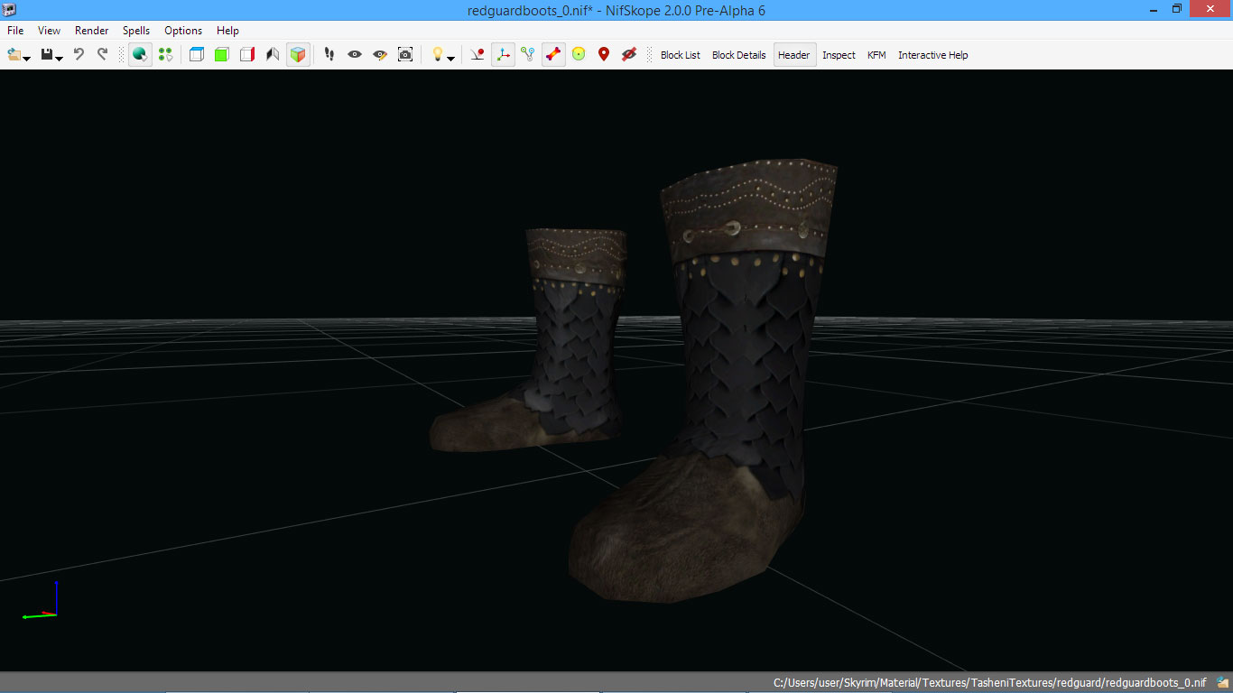Switch to the green front view cube
Viewport: 1233px width, 693px height.
tap(221, 55)
